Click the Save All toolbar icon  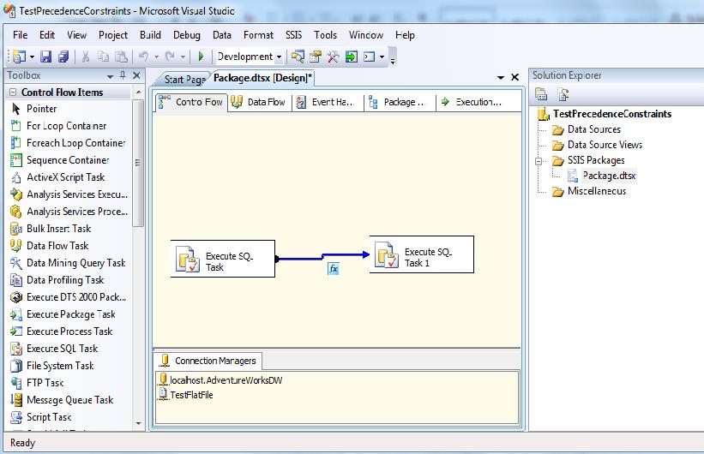pyautogui.click(x=63, y=57)
